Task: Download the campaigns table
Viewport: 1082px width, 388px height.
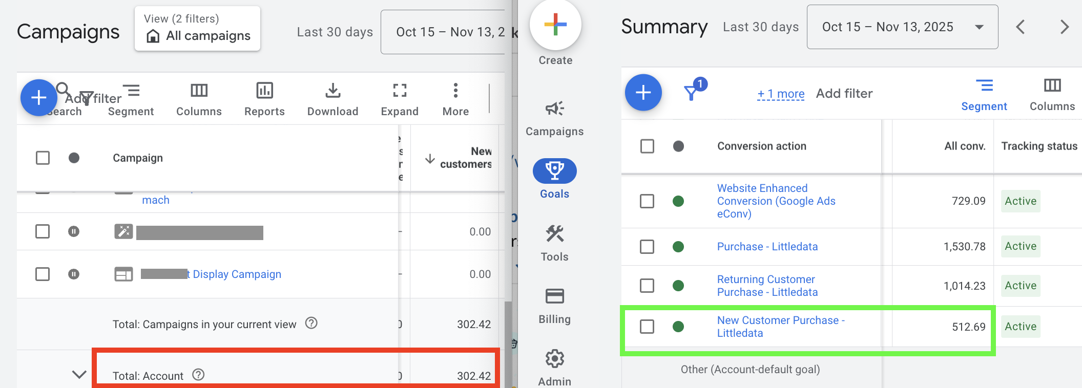Action: tap(332, 100)
